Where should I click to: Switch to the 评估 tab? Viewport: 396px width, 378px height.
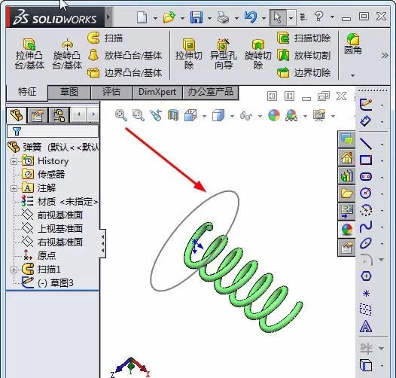coord(111,92)
